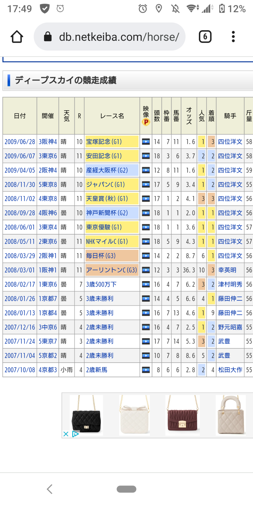Open jockey link 野元昭嘉
The height and width of the screenshot is (506, 253).
[x=230, y=327]
